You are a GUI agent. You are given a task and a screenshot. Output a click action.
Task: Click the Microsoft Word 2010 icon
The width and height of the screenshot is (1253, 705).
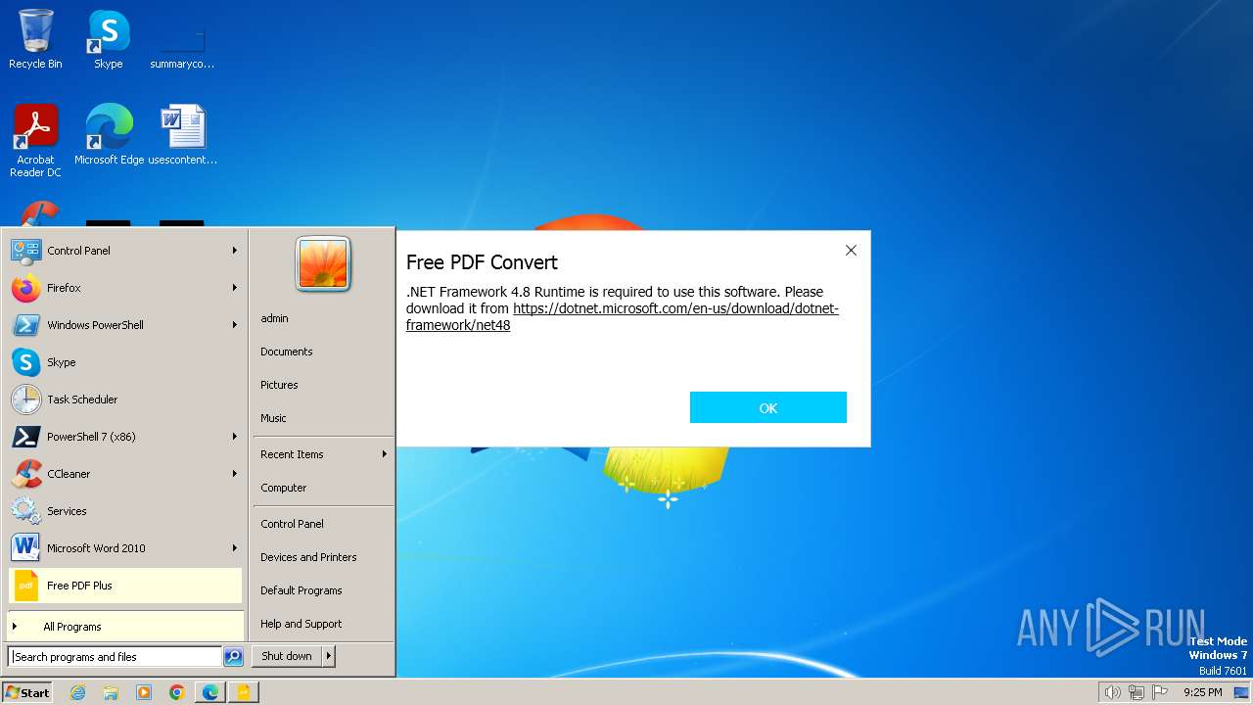click(x=25, y=548)
